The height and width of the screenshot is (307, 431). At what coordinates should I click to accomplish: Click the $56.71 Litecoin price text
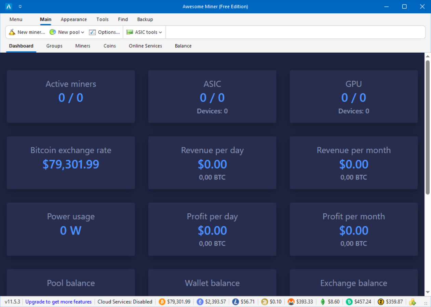coord(248,302)
